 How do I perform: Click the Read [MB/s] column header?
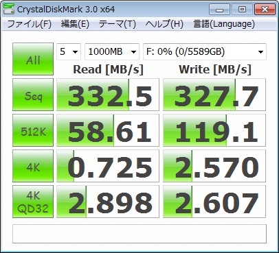108,69
